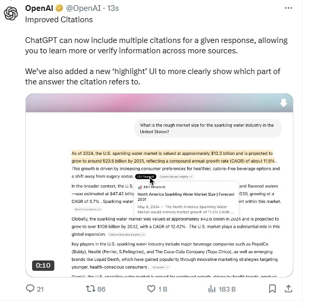Click the 13s timestamp
310x306 pixels.
pyautogui.click(x=113, y=8)
